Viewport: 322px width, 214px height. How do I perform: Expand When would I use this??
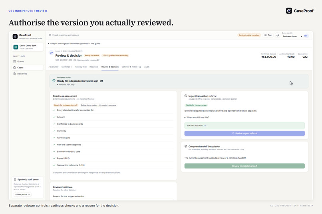[x=197, y=117]
